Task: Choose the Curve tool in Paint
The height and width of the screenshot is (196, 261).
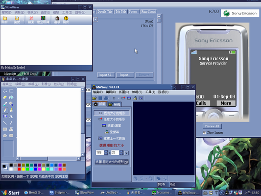Action: point(11,122)
